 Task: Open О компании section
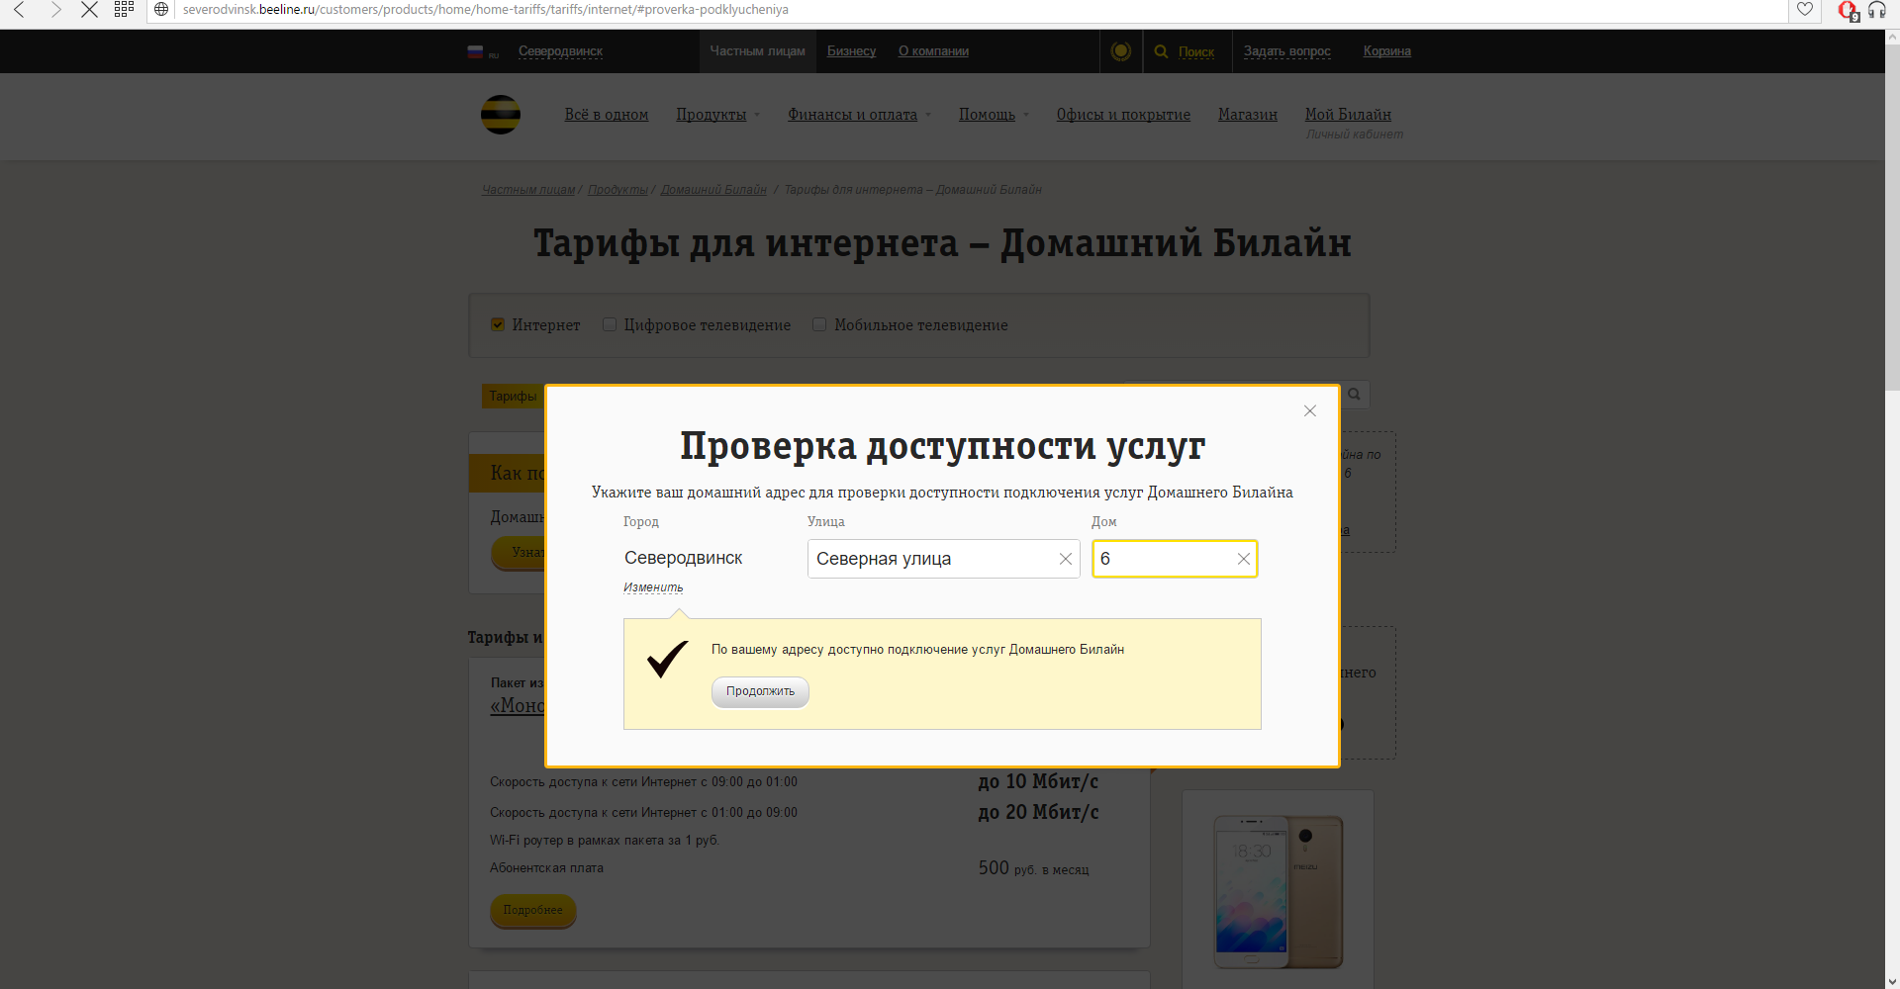[x=933, y=51]
